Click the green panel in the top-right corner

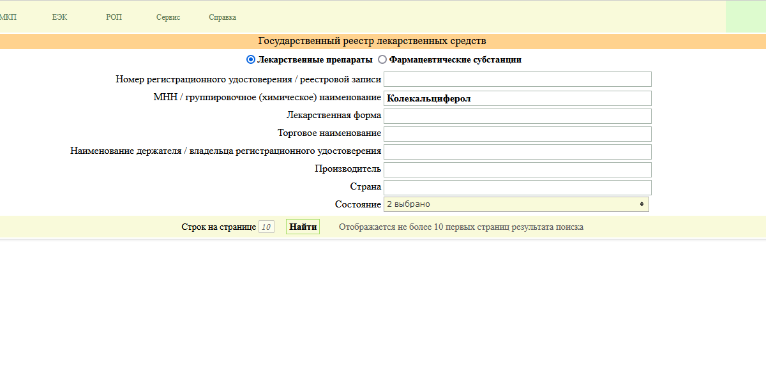pyautogui.click(x=746, y=17)
